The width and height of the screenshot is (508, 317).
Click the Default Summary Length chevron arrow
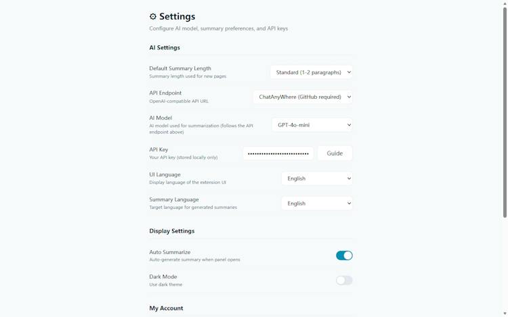[349, 72]
